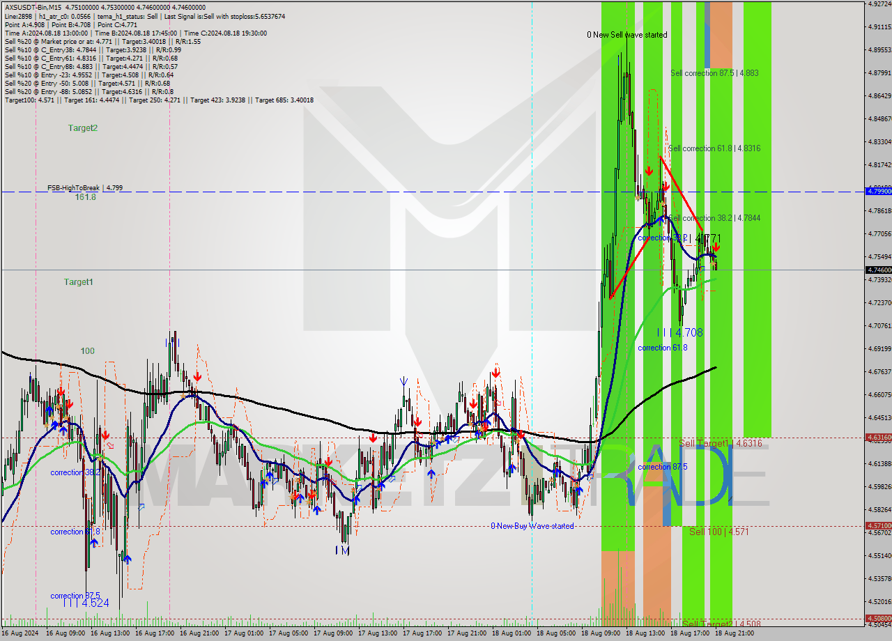The height and width of the screenshot is (641, 892).
Task: Click the 4.69199 price axis label
Action: click(x=880, y=349)
